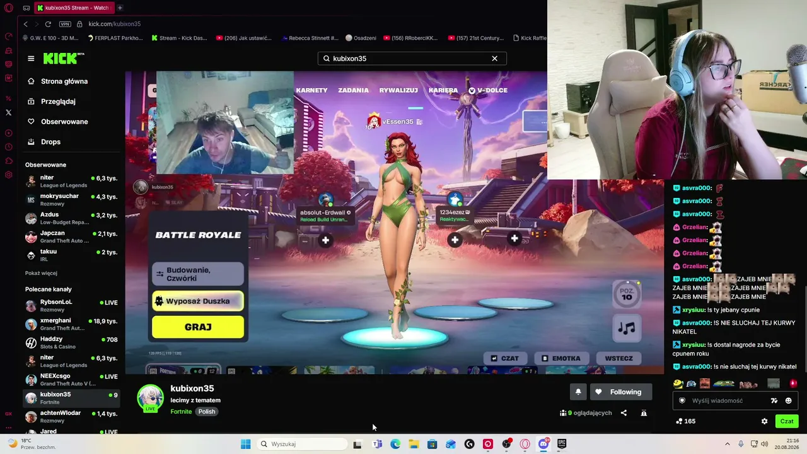This screenshot has width=807, height=454.
Task: Open the mokrysuchar channel
Action: (x=72, y=200)
